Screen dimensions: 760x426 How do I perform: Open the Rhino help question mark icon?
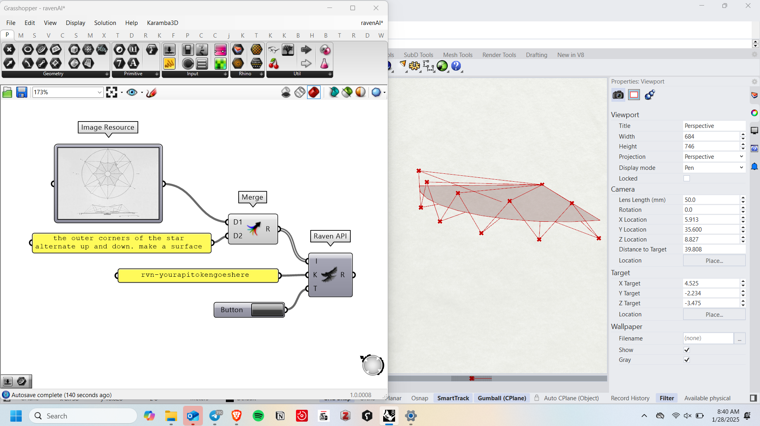(x=456, y=66)
